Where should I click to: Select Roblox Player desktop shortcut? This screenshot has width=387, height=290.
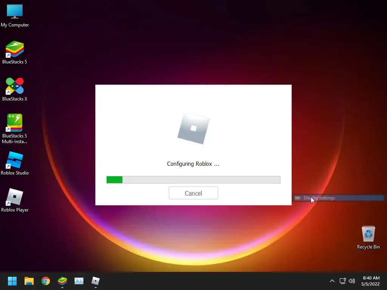[x=15, y=201]
